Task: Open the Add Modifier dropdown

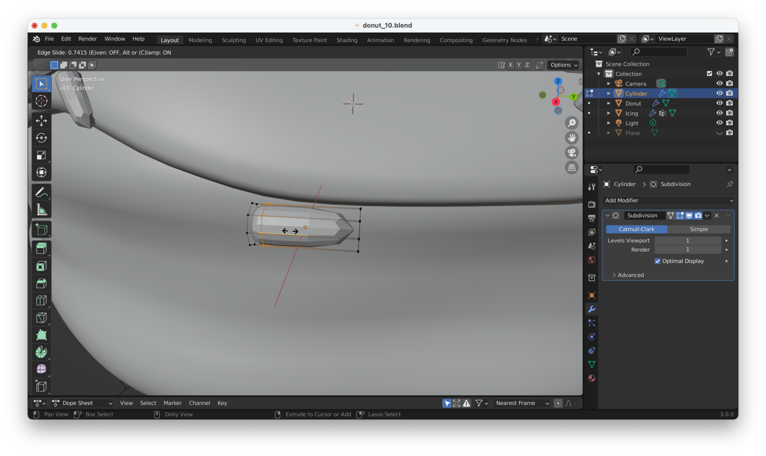Action: (668, 200)
